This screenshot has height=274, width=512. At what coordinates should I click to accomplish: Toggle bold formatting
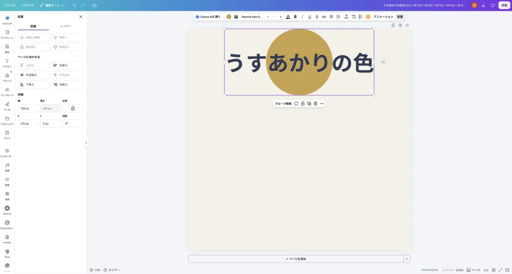[x=295, y=16]
